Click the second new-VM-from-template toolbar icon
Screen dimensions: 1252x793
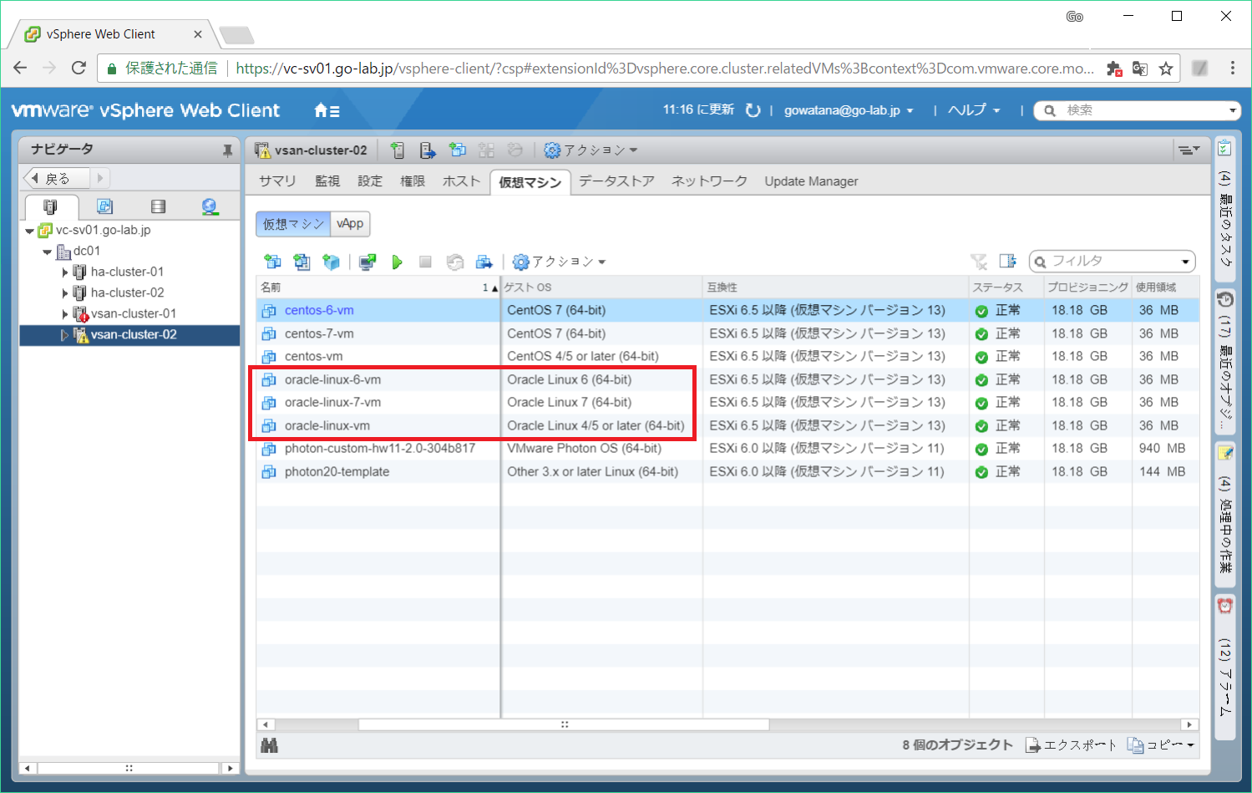pos(302,262)
